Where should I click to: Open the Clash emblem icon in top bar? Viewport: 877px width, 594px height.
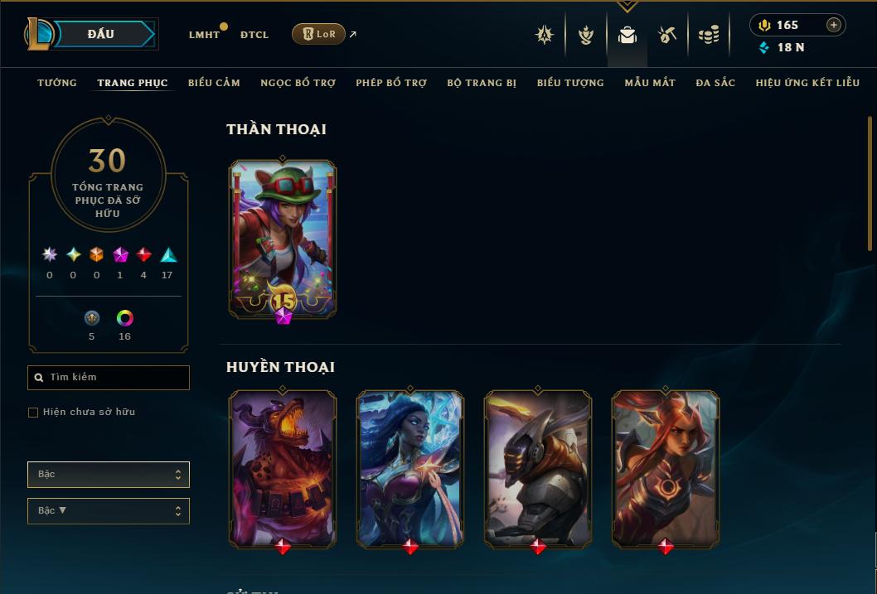coord(545,35)
